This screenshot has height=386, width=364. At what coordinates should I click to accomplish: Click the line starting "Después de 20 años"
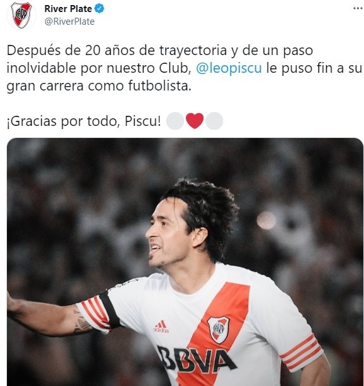160,51
